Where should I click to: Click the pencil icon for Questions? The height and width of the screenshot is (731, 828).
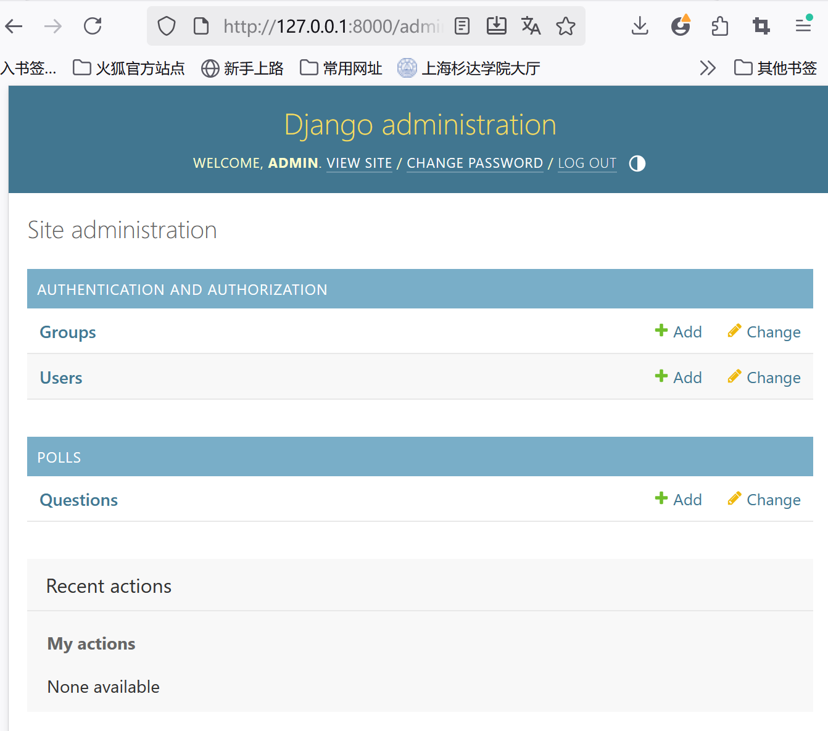[734, 498]
